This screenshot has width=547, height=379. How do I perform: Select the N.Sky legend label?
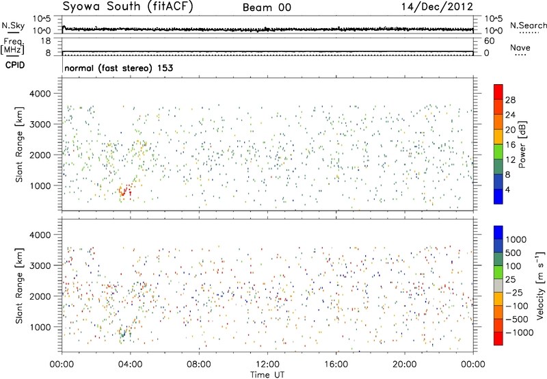[x=13, y=25]
